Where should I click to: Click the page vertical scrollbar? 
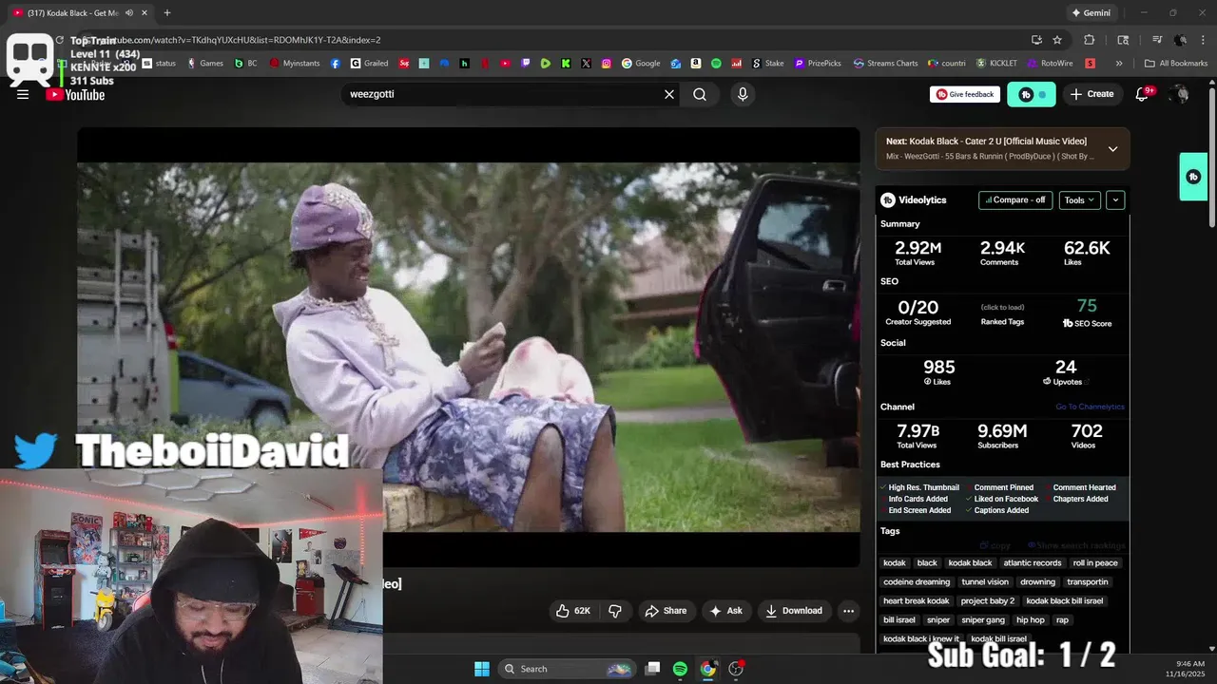coord(1211,157)
